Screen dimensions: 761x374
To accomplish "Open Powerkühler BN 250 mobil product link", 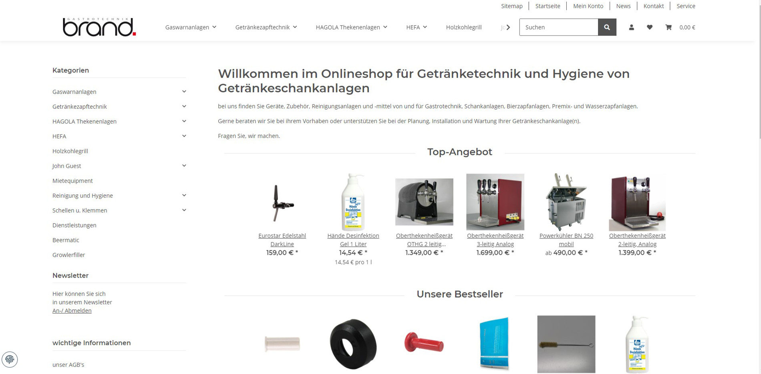I will click(x=566, y=240).
